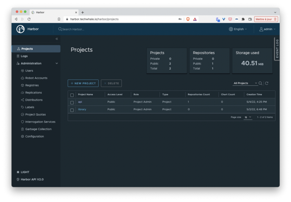Open a new browser tab
Image resolution: width=291 pixels, height=202 pixels.
(x=83, y=12)
